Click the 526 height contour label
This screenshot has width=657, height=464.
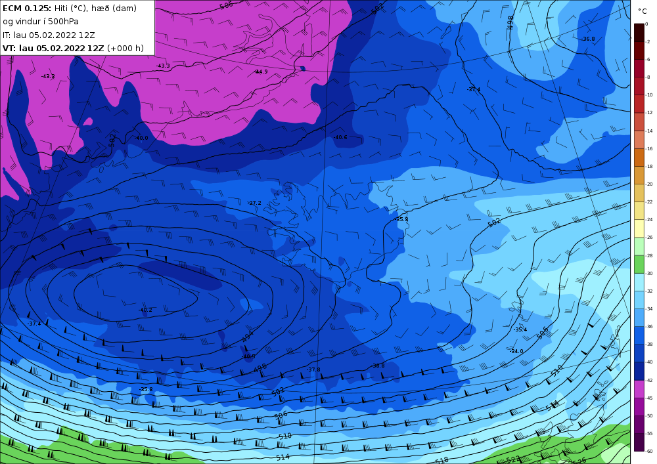(x=579, y=461)
